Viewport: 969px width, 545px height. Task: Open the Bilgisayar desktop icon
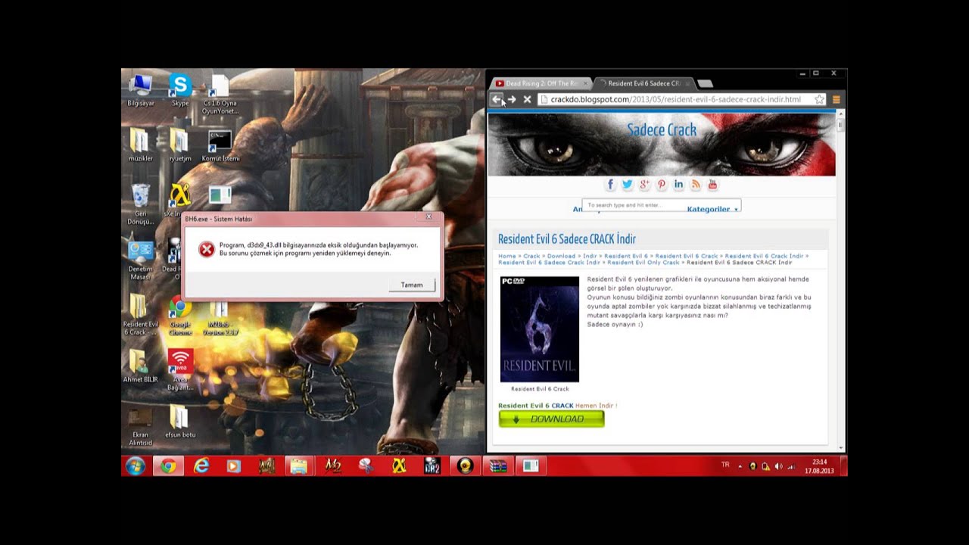tap(140, 90)
